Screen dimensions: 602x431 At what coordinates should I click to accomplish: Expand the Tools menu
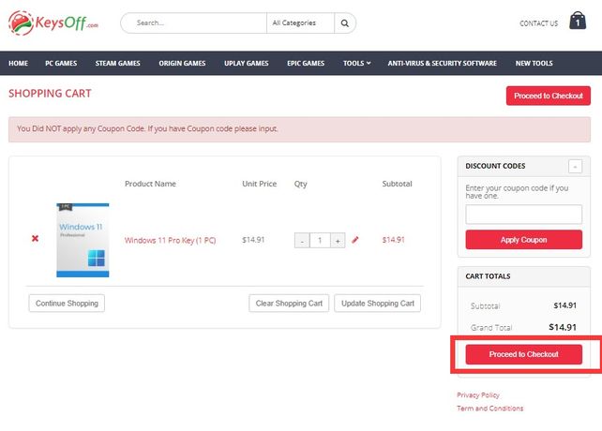click(x=356, y=64)
